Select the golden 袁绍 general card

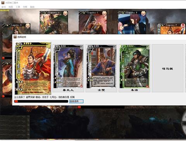(33, 68)
